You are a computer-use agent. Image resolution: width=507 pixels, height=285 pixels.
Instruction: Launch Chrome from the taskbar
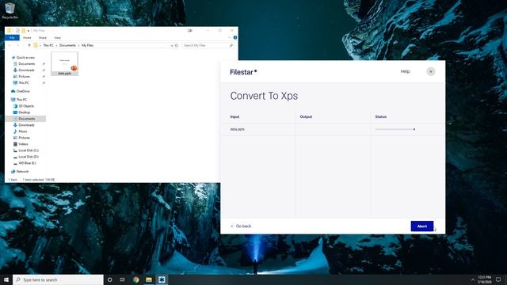click(x=135, y=279)
